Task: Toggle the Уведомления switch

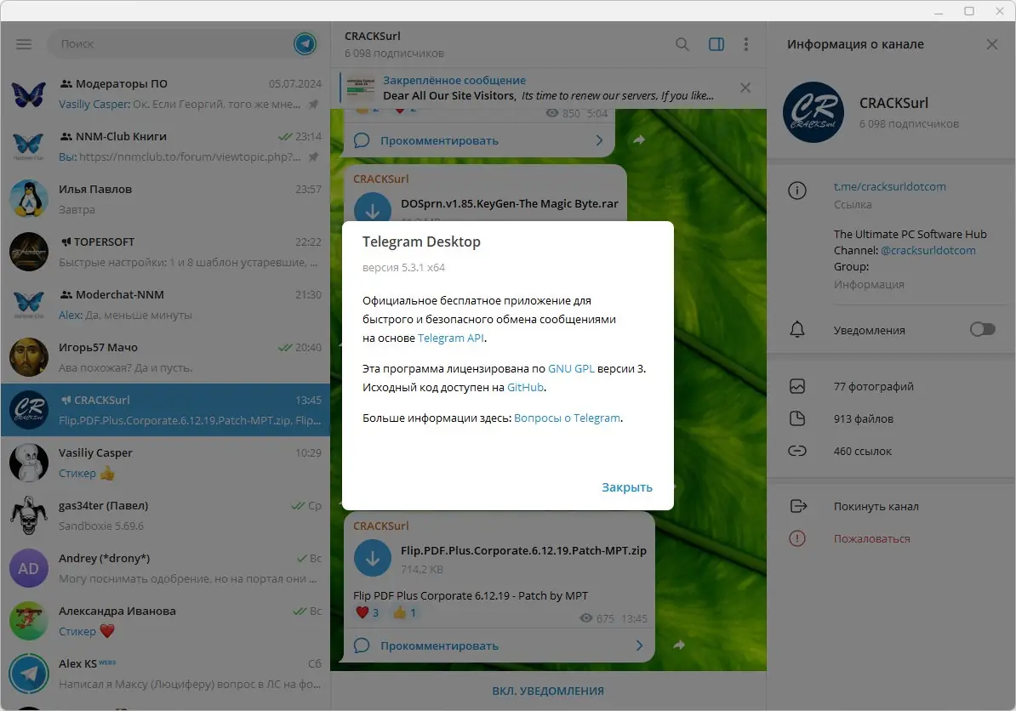Action: (982, 330)
